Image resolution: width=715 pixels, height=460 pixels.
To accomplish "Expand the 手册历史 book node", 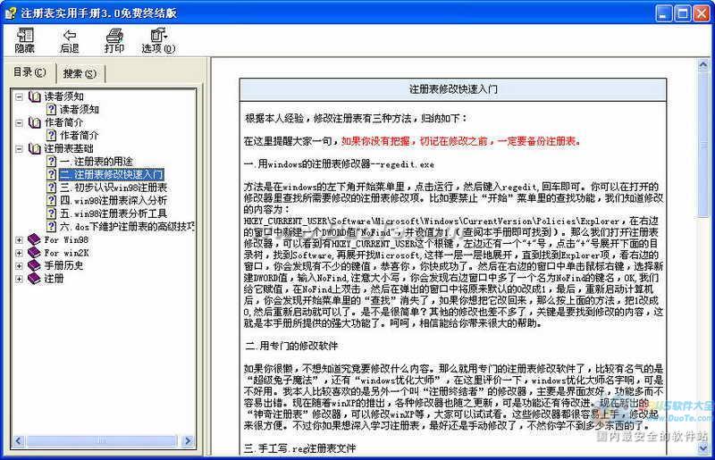I will pyautogui.click(x=19, y=266).
